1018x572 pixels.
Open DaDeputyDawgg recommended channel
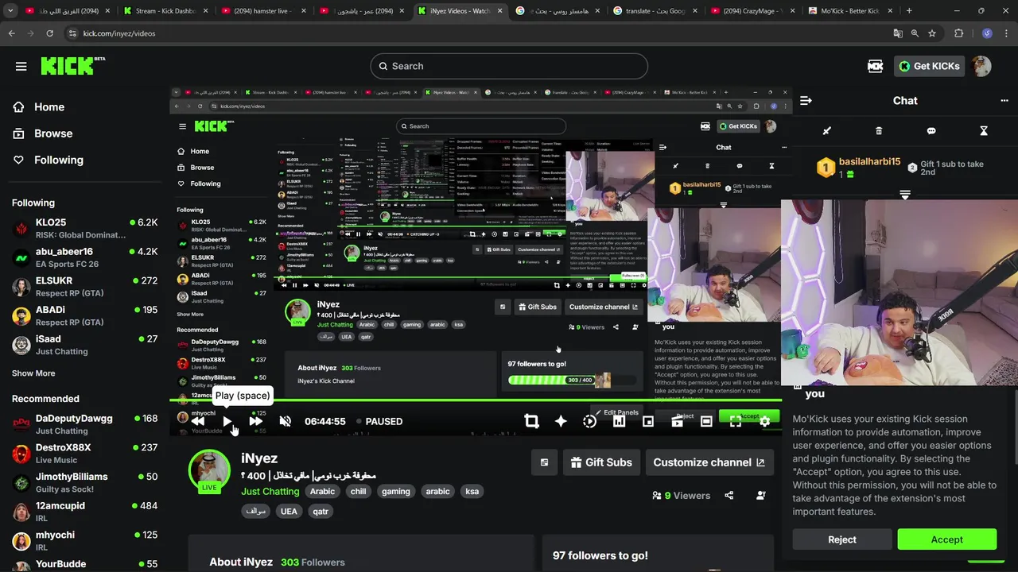(x=85, y=424)
